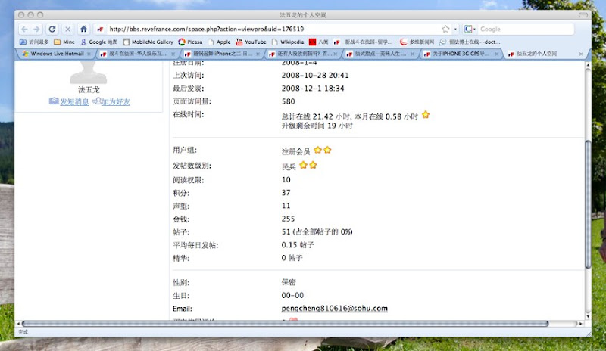
Task: Click second star next to 民兵
Action: click(313, 165)
